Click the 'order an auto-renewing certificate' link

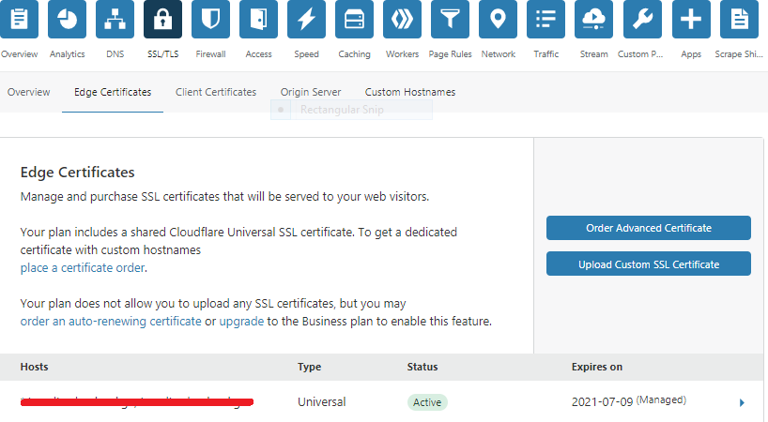(111, 322)
